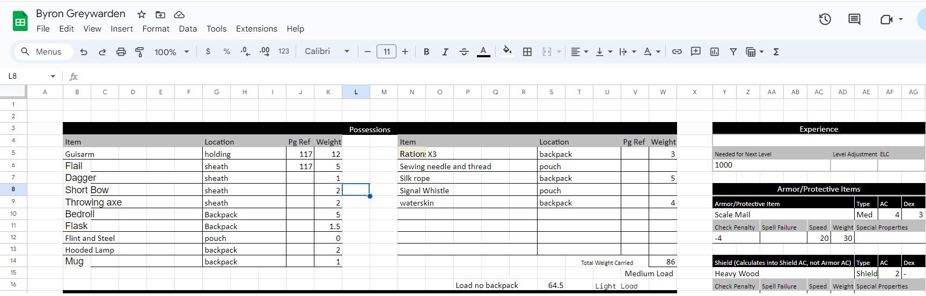Select the Total Weight Carried value 86
Viewport: 926px width, 296px height.
663,262
